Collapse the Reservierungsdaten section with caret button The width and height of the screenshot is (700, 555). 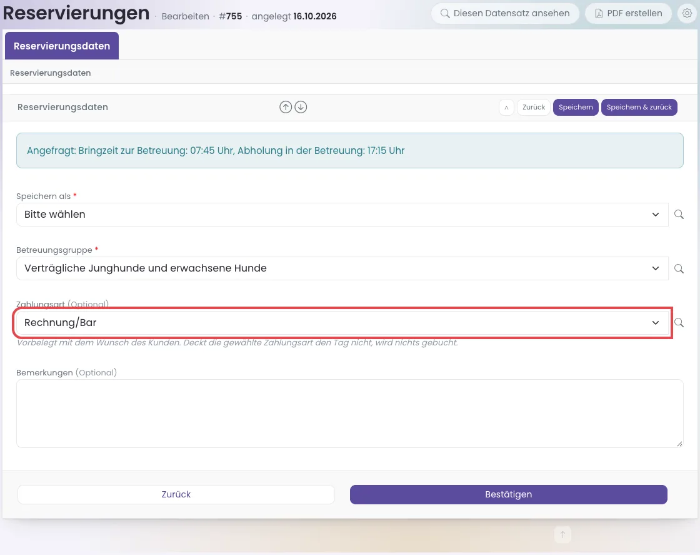506,107
